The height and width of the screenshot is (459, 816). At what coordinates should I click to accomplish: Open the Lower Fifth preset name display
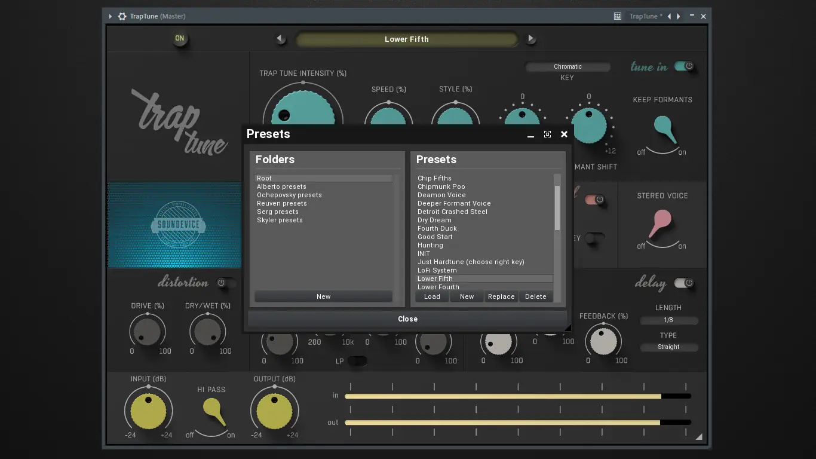407,39
